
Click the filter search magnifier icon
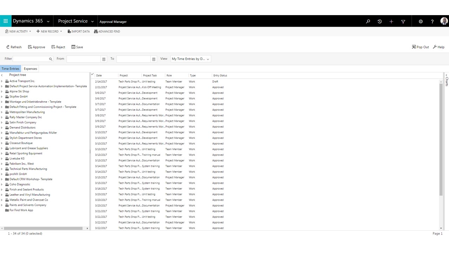coord(51,59)
